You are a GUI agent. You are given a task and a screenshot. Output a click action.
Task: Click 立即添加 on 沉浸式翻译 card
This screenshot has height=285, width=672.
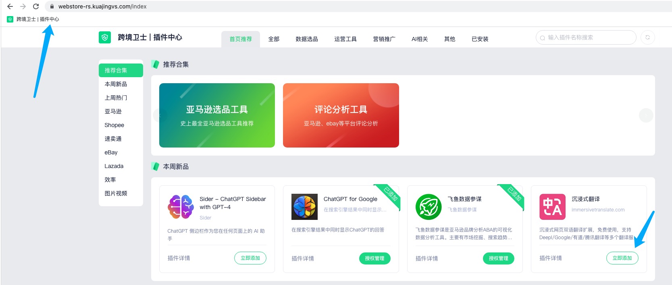(x=622, y=258)
